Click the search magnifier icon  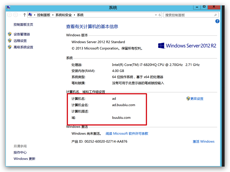[x=216, y=15]
